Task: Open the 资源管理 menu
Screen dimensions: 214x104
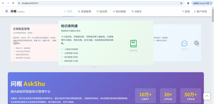Action: click(85, 12)
